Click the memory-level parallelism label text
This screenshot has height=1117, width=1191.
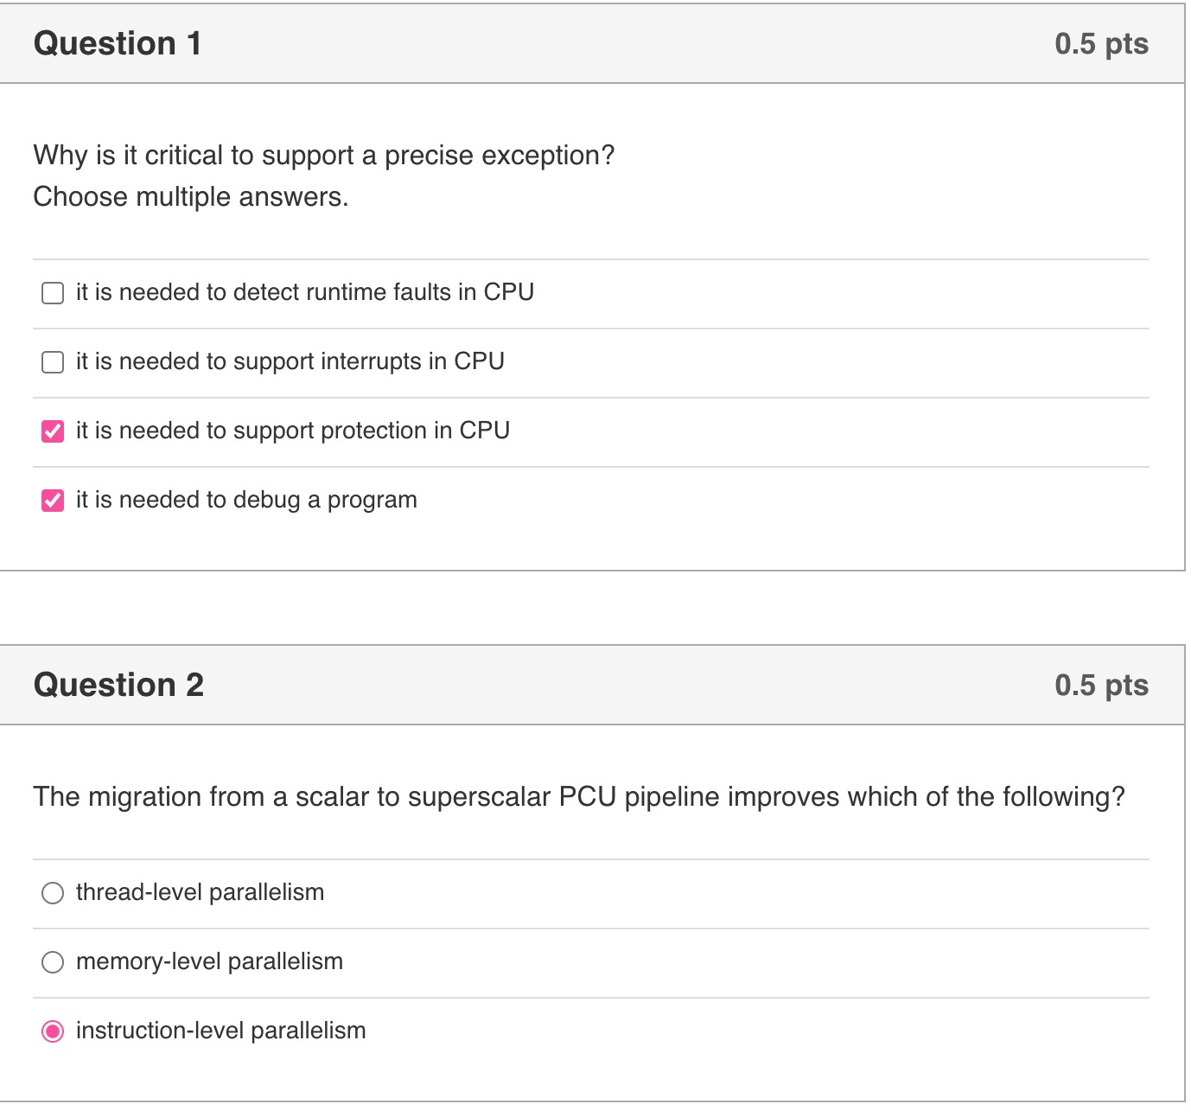click(x=209, y=961)
